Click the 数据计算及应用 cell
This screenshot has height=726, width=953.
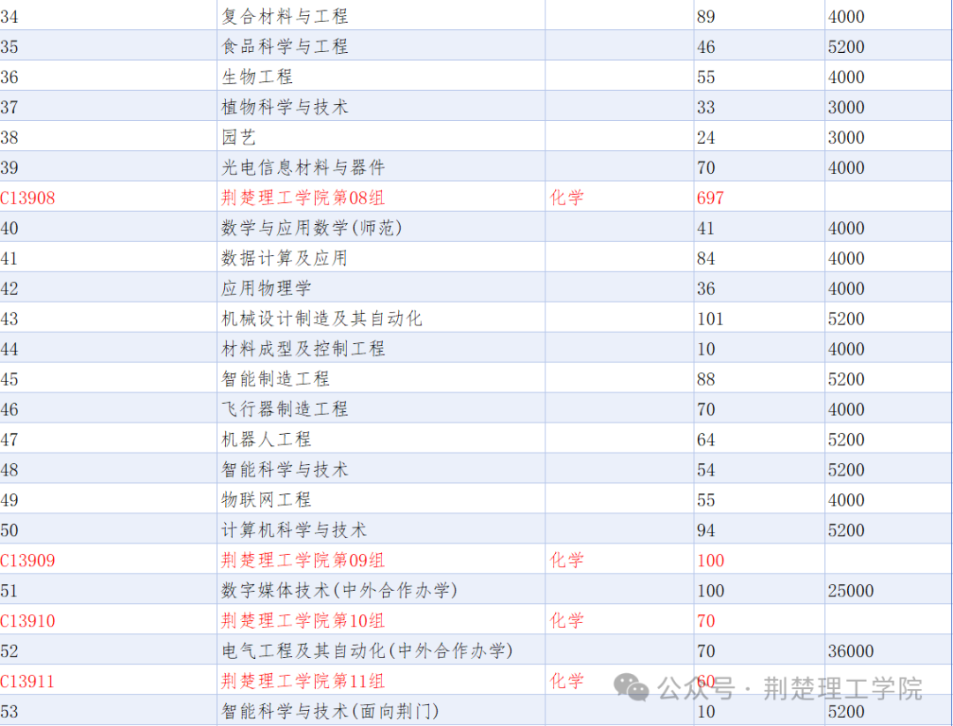(x=284, y=258)
